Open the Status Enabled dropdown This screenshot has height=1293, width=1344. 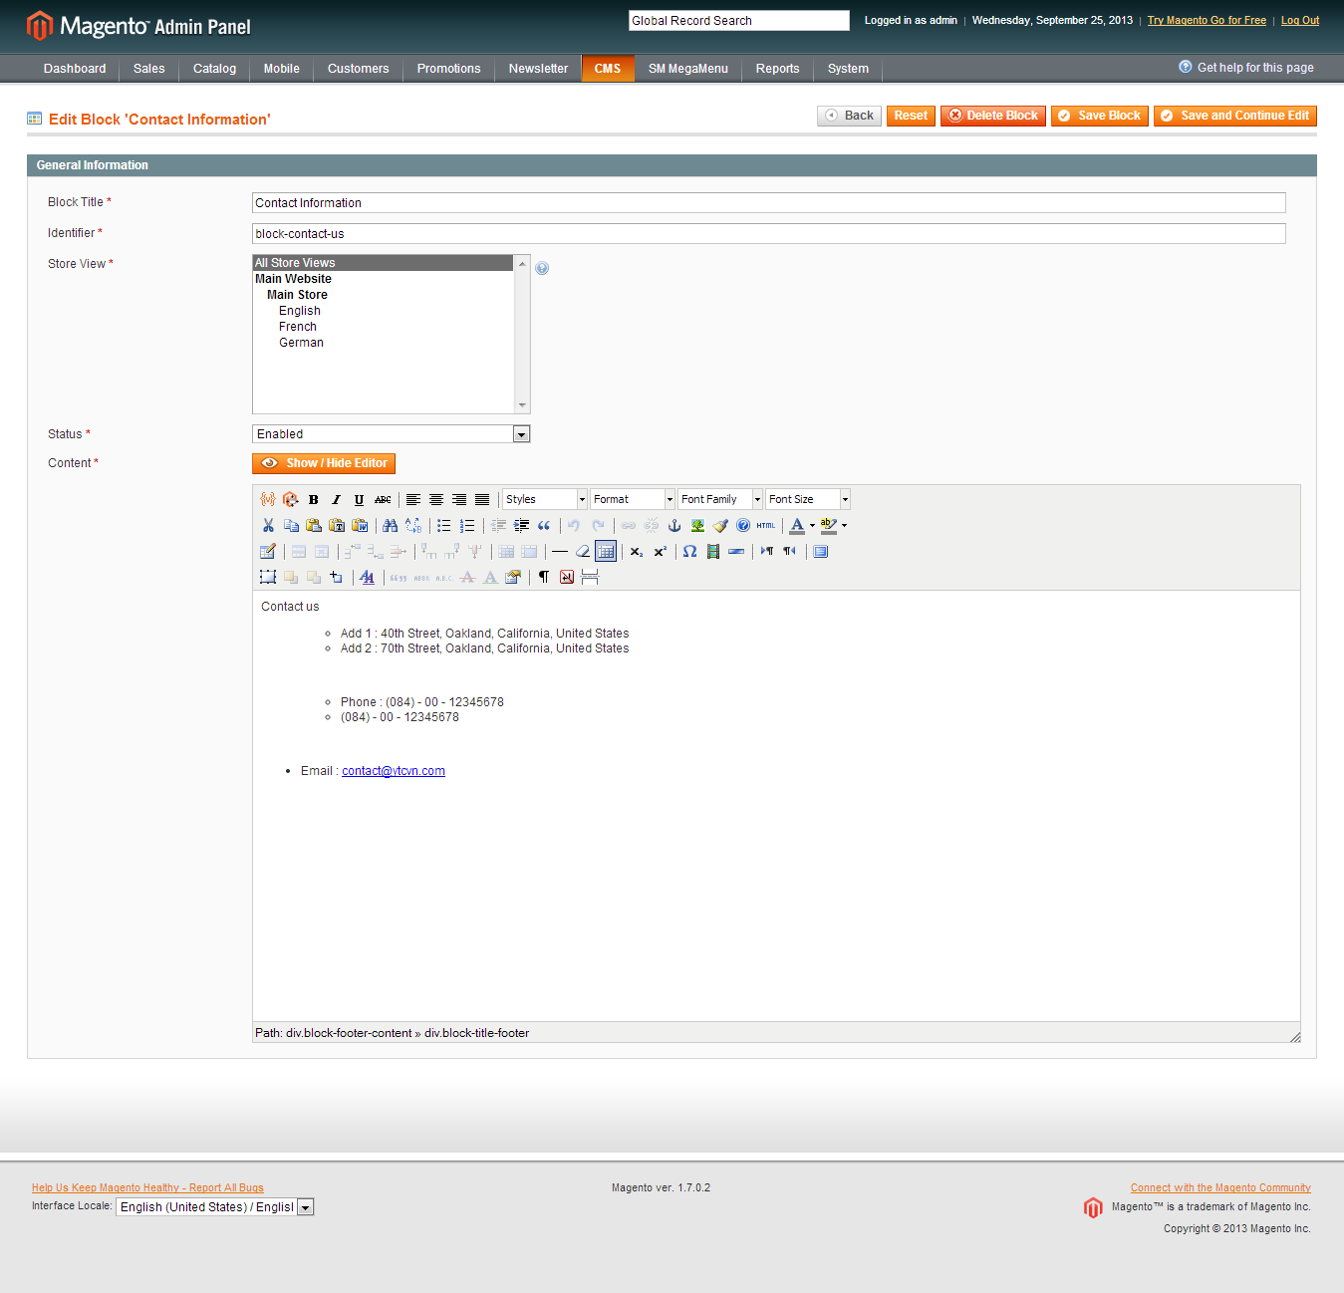click(x=392, y=434)
